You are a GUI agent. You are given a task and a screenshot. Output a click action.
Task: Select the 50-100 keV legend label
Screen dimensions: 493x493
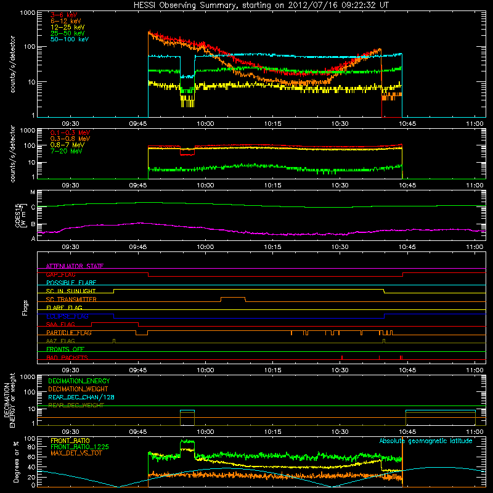[70, 39]
